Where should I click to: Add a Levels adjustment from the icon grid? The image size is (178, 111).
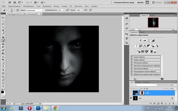[x=145, y=40]
